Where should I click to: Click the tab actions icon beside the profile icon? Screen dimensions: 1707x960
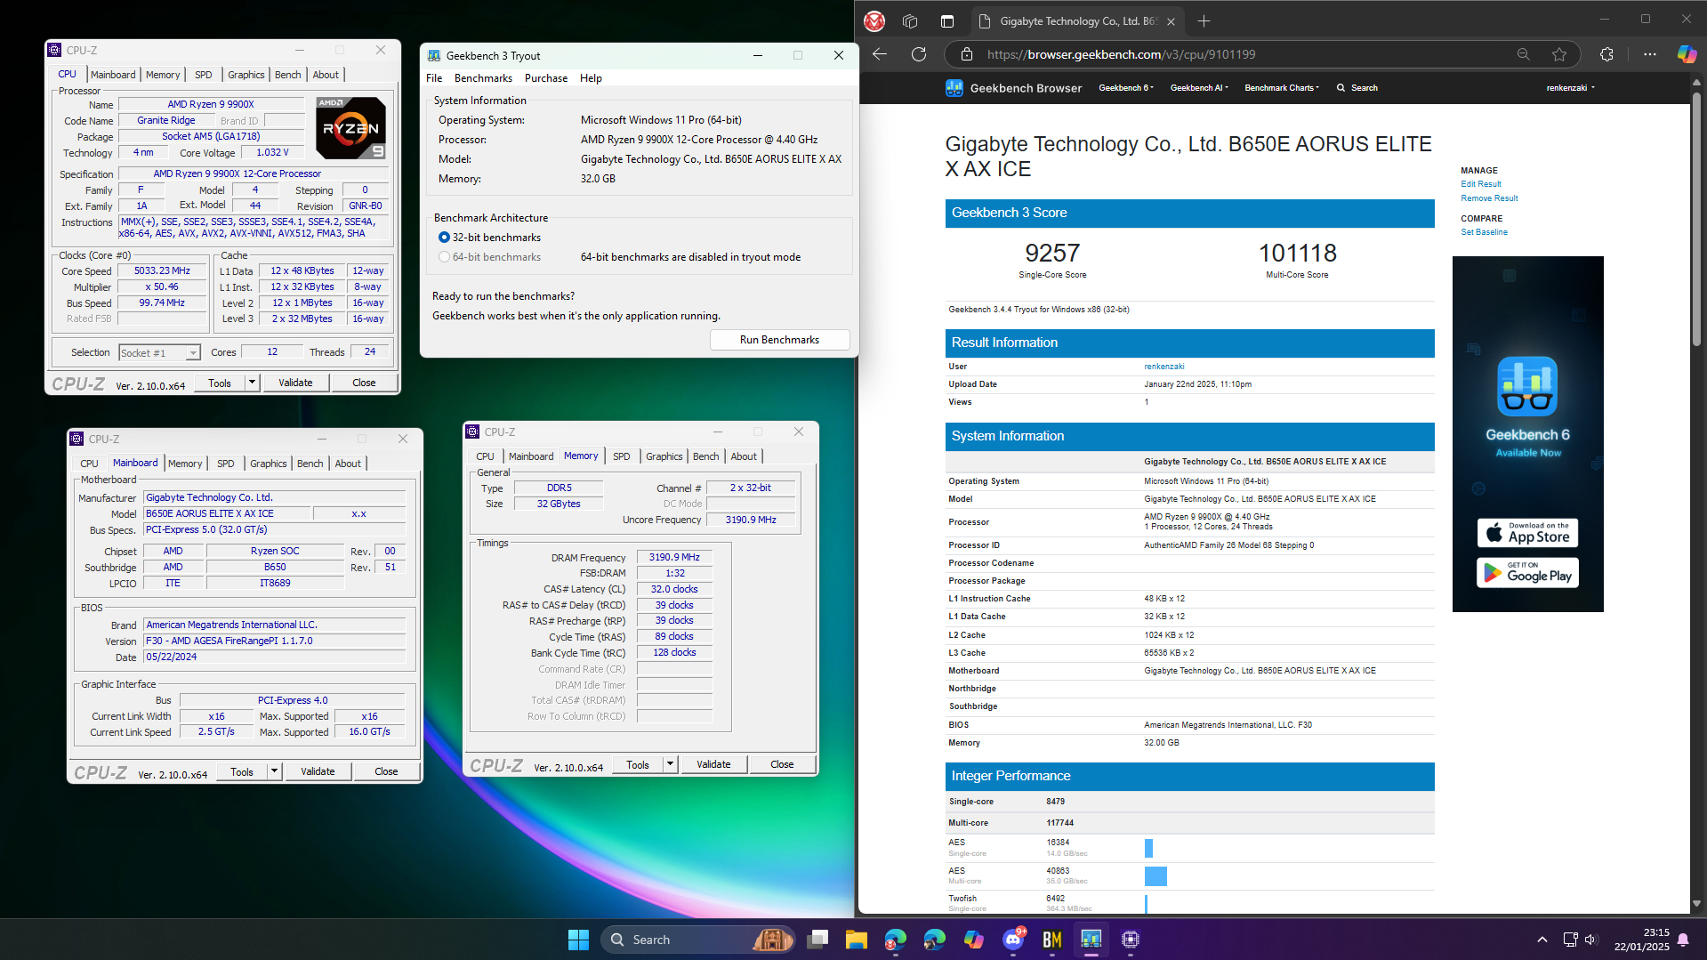coord(910,21)
